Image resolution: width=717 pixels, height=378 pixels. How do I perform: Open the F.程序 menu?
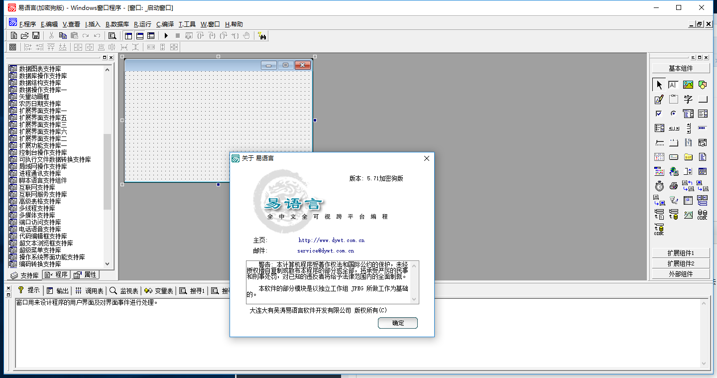pos(27,24)
